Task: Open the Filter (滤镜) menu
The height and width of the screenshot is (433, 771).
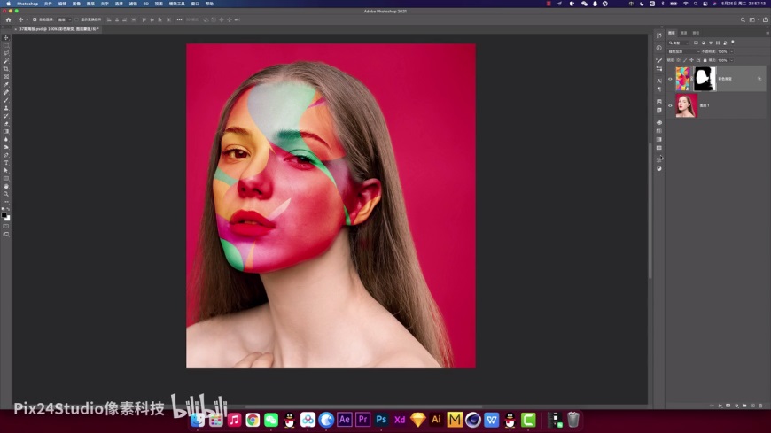Action: tap(133, 4)
